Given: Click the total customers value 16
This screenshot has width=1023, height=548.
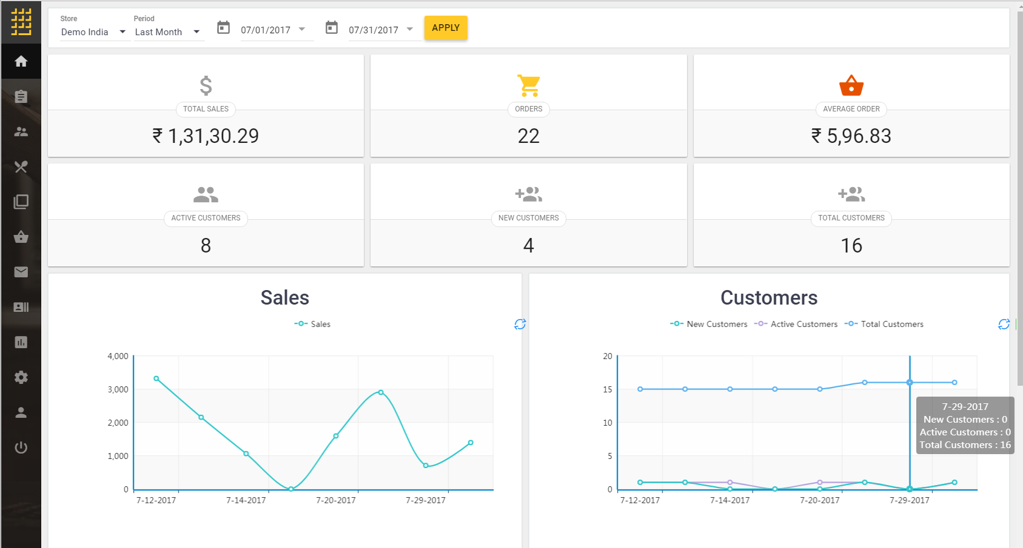Looking at the screenshot, I should (851, 245).
